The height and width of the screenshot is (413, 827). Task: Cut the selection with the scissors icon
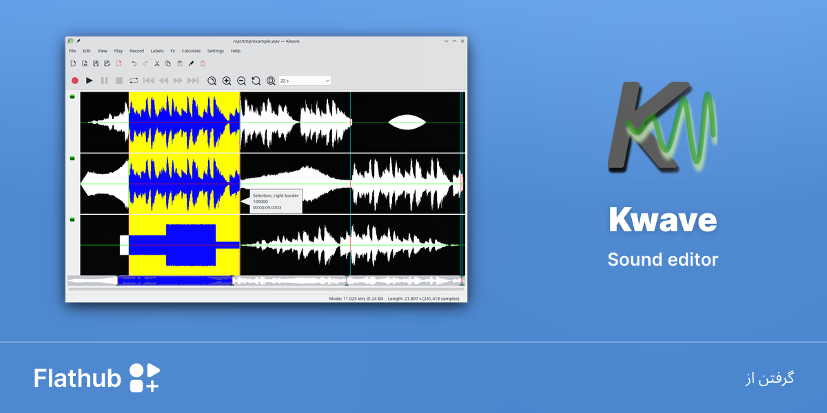pyautogui.click(x=157, y=64)
